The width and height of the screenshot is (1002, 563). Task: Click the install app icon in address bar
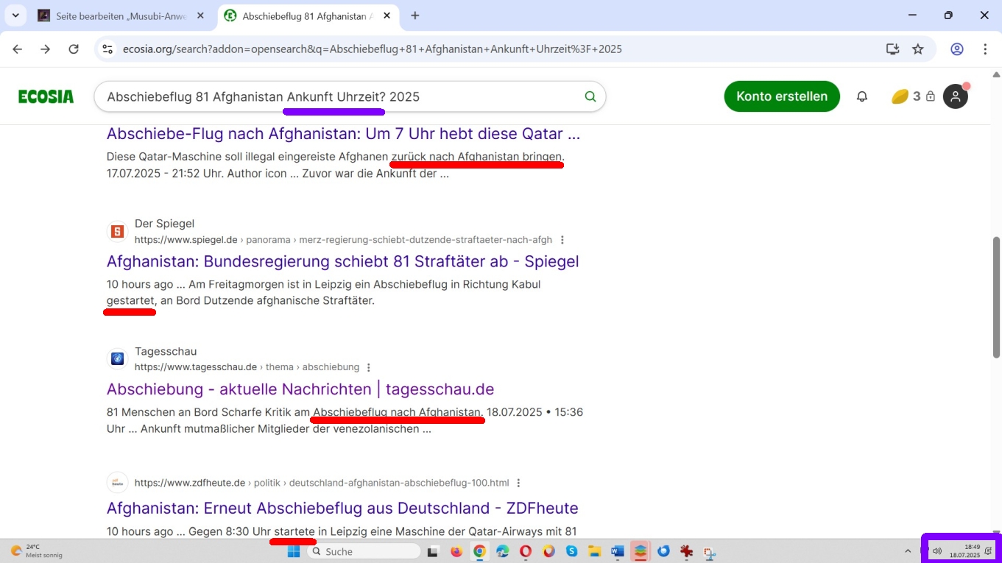tap(892, 49)
